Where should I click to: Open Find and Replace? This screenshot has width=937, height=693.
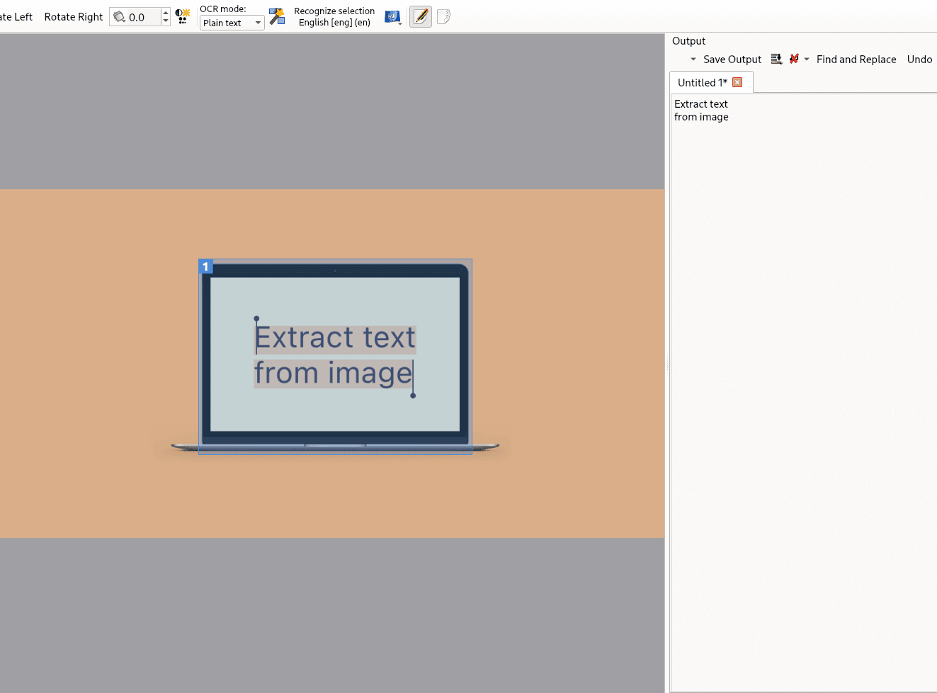[856, 60]
